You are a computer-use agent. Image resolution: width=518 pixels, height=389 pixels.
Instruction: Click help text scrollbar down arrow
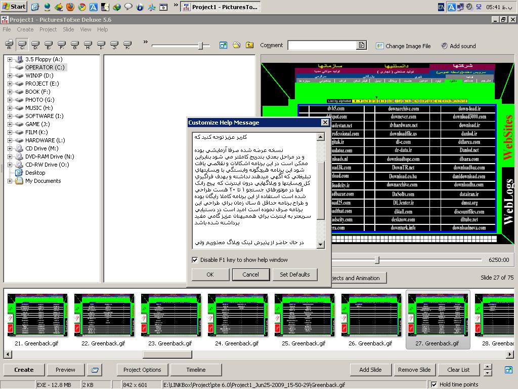320,245
